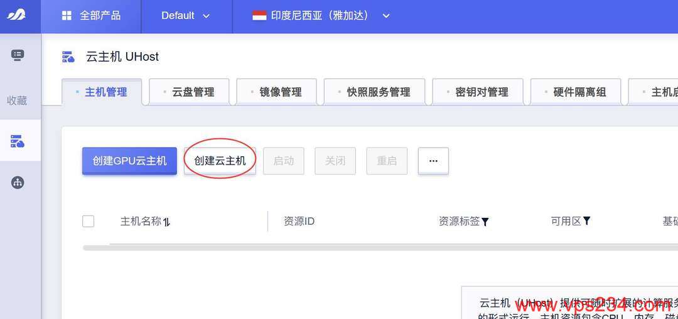
Task: Sort by 主机名称 column icon
Action: pyautogui.click(x=167, y=222)
